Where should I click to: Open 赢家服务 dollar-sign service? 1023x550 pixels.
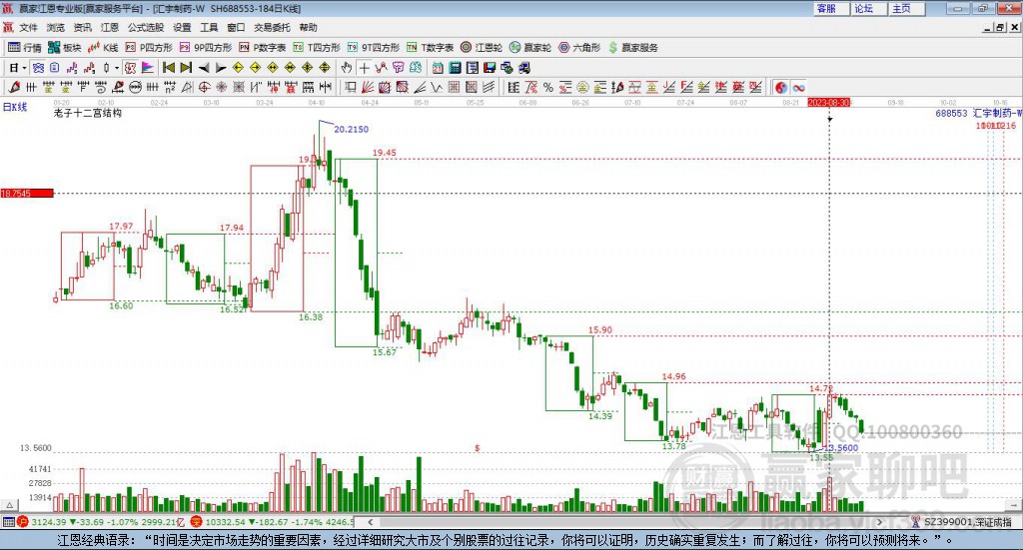pos(633,48)
